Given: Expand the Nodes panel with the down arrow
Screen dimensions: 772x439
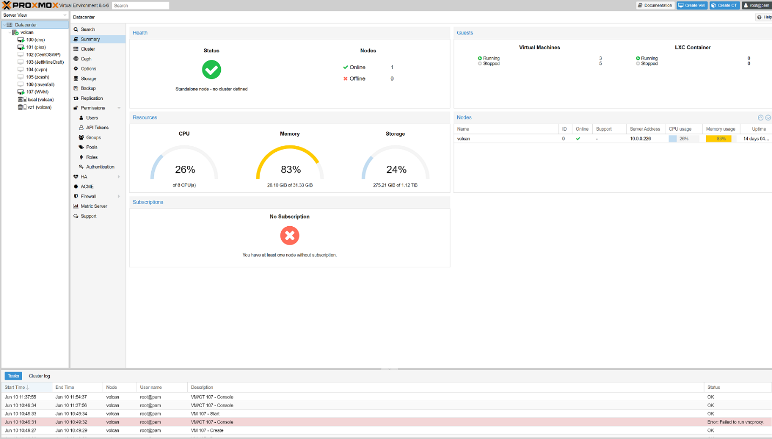Looking at the screenshot, I should point(768,118).
